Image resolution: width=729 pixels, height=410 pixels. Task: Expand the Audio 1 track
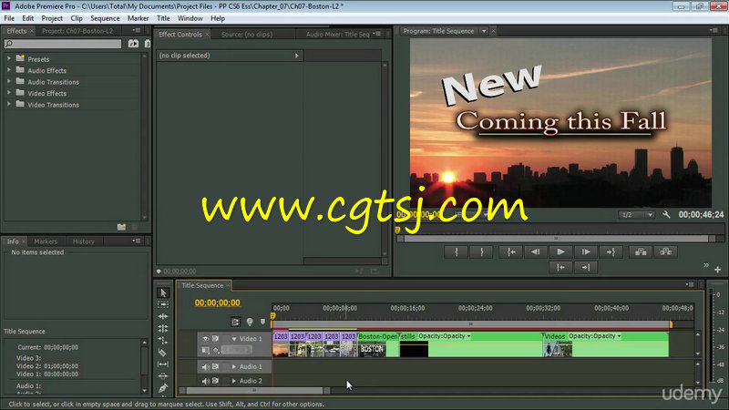coord(234,367)
